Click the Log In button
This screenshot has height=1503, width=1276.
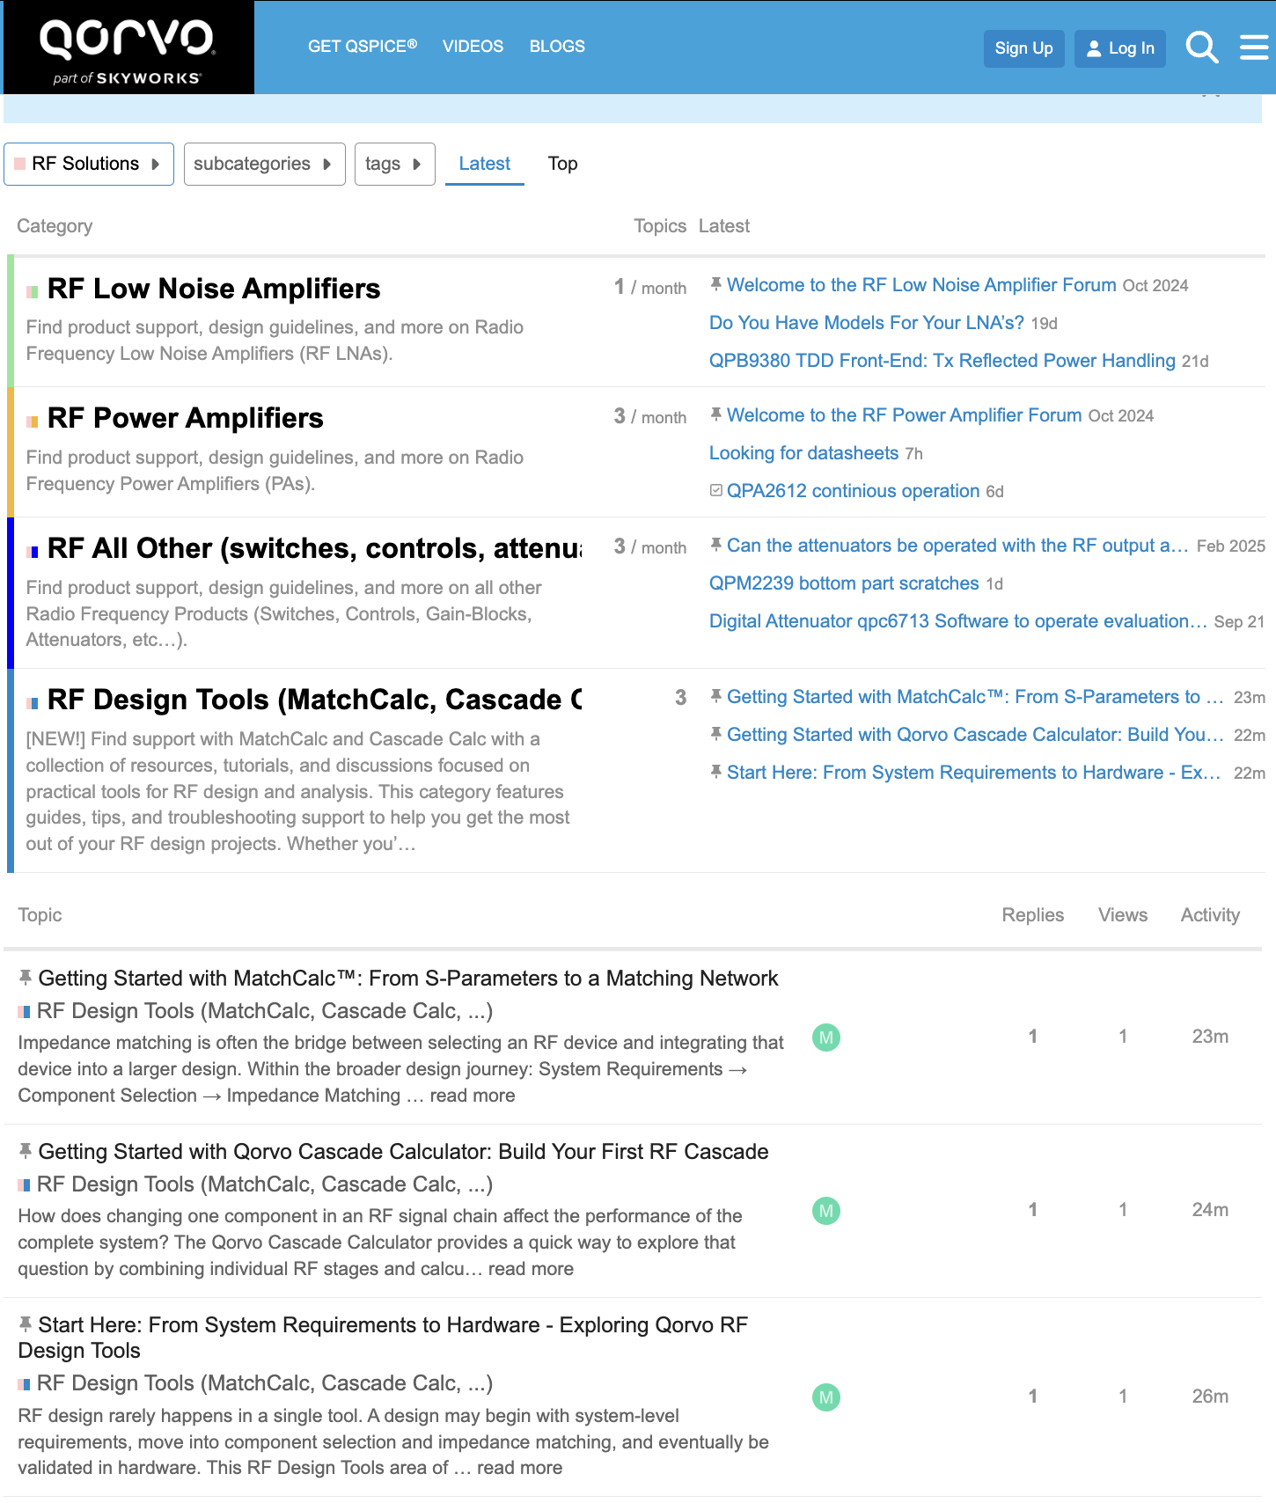pyautogui.click(x=1119, y=48)
